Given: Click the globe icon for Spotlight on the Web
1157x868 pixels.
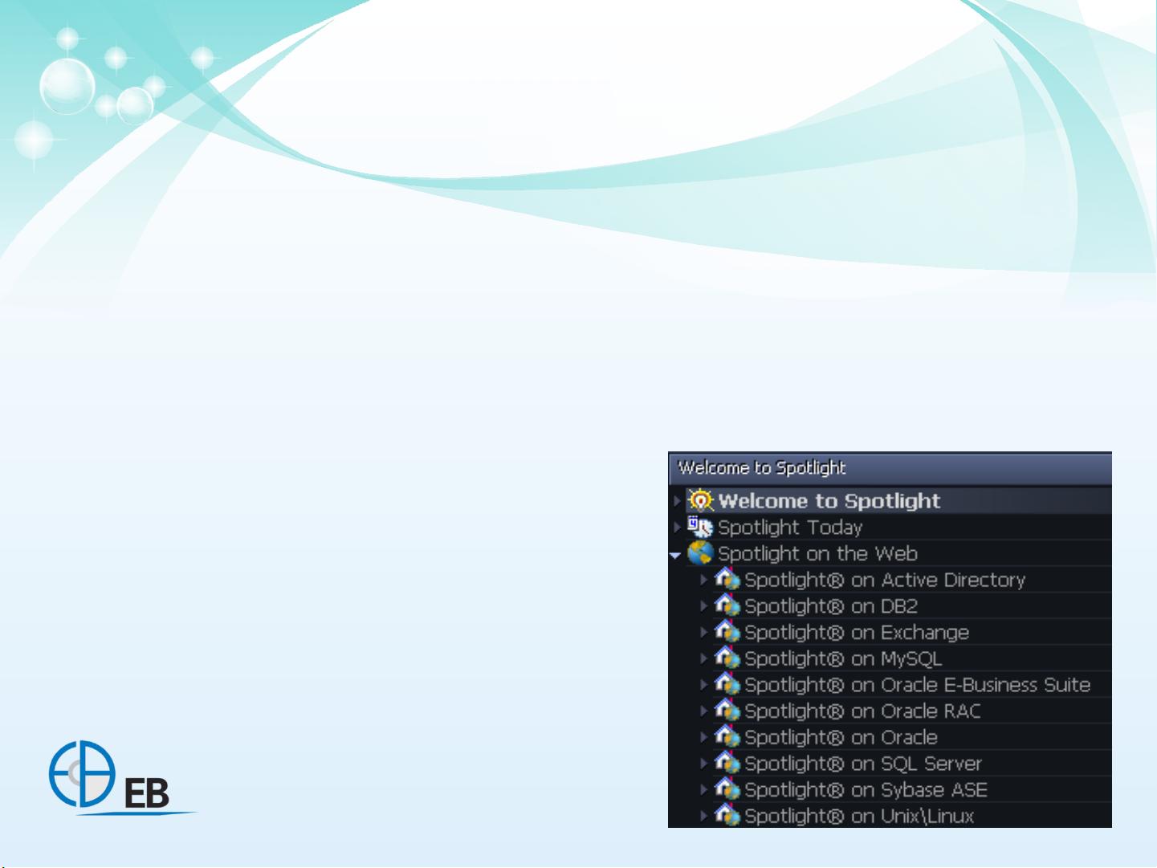Looking at the screenshot, I should [x=701, y=553].
